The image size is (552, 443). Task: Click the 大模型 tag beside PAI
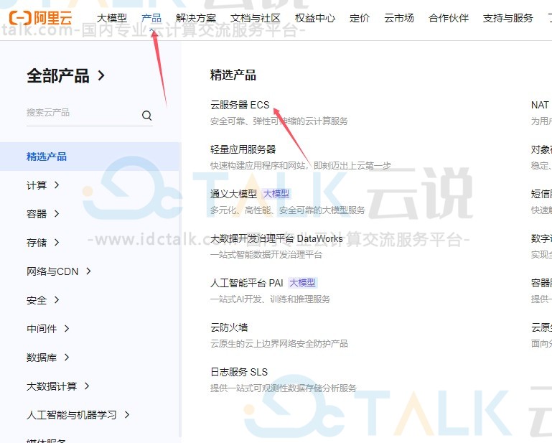coord(302,283)
